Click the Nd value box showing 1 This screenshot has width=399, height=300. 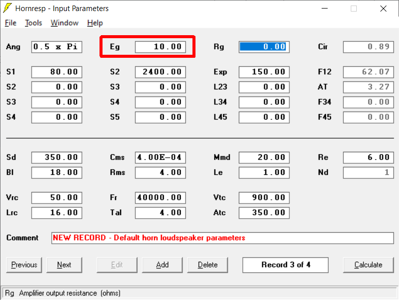[368, 172]
